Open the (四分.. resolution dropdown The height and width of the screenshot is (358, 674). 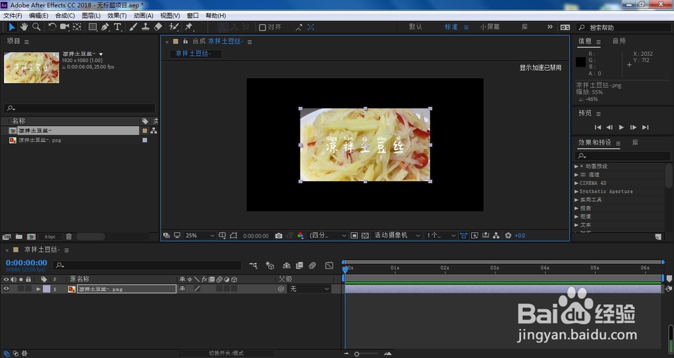(328, 236)
